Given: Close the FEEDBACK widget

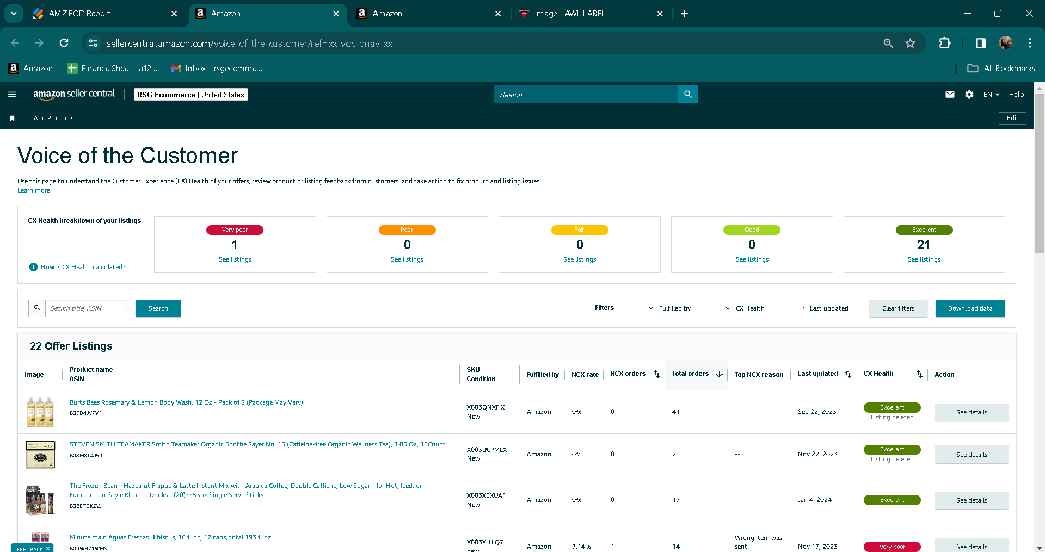Looking at the screenshot, I should pos(48,549).
